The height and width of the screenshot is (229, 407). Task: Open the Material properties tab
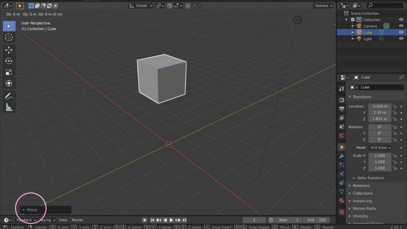point(341,201)
